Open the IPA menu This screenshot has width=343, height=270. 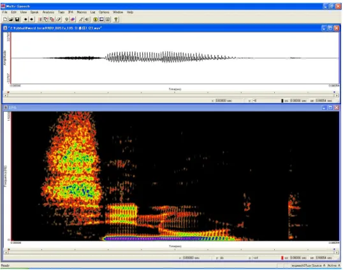click(71, 12)
